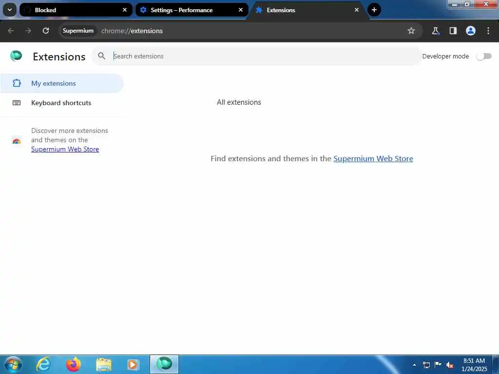Select My extensions in sidebar
Image resolution: width=499 pixels, height=374 pixels.
[x=62, y=83]
